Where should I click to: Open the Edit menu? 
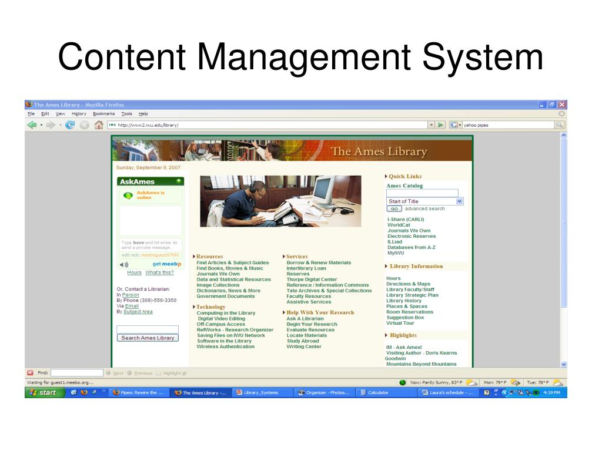[45, 114]
